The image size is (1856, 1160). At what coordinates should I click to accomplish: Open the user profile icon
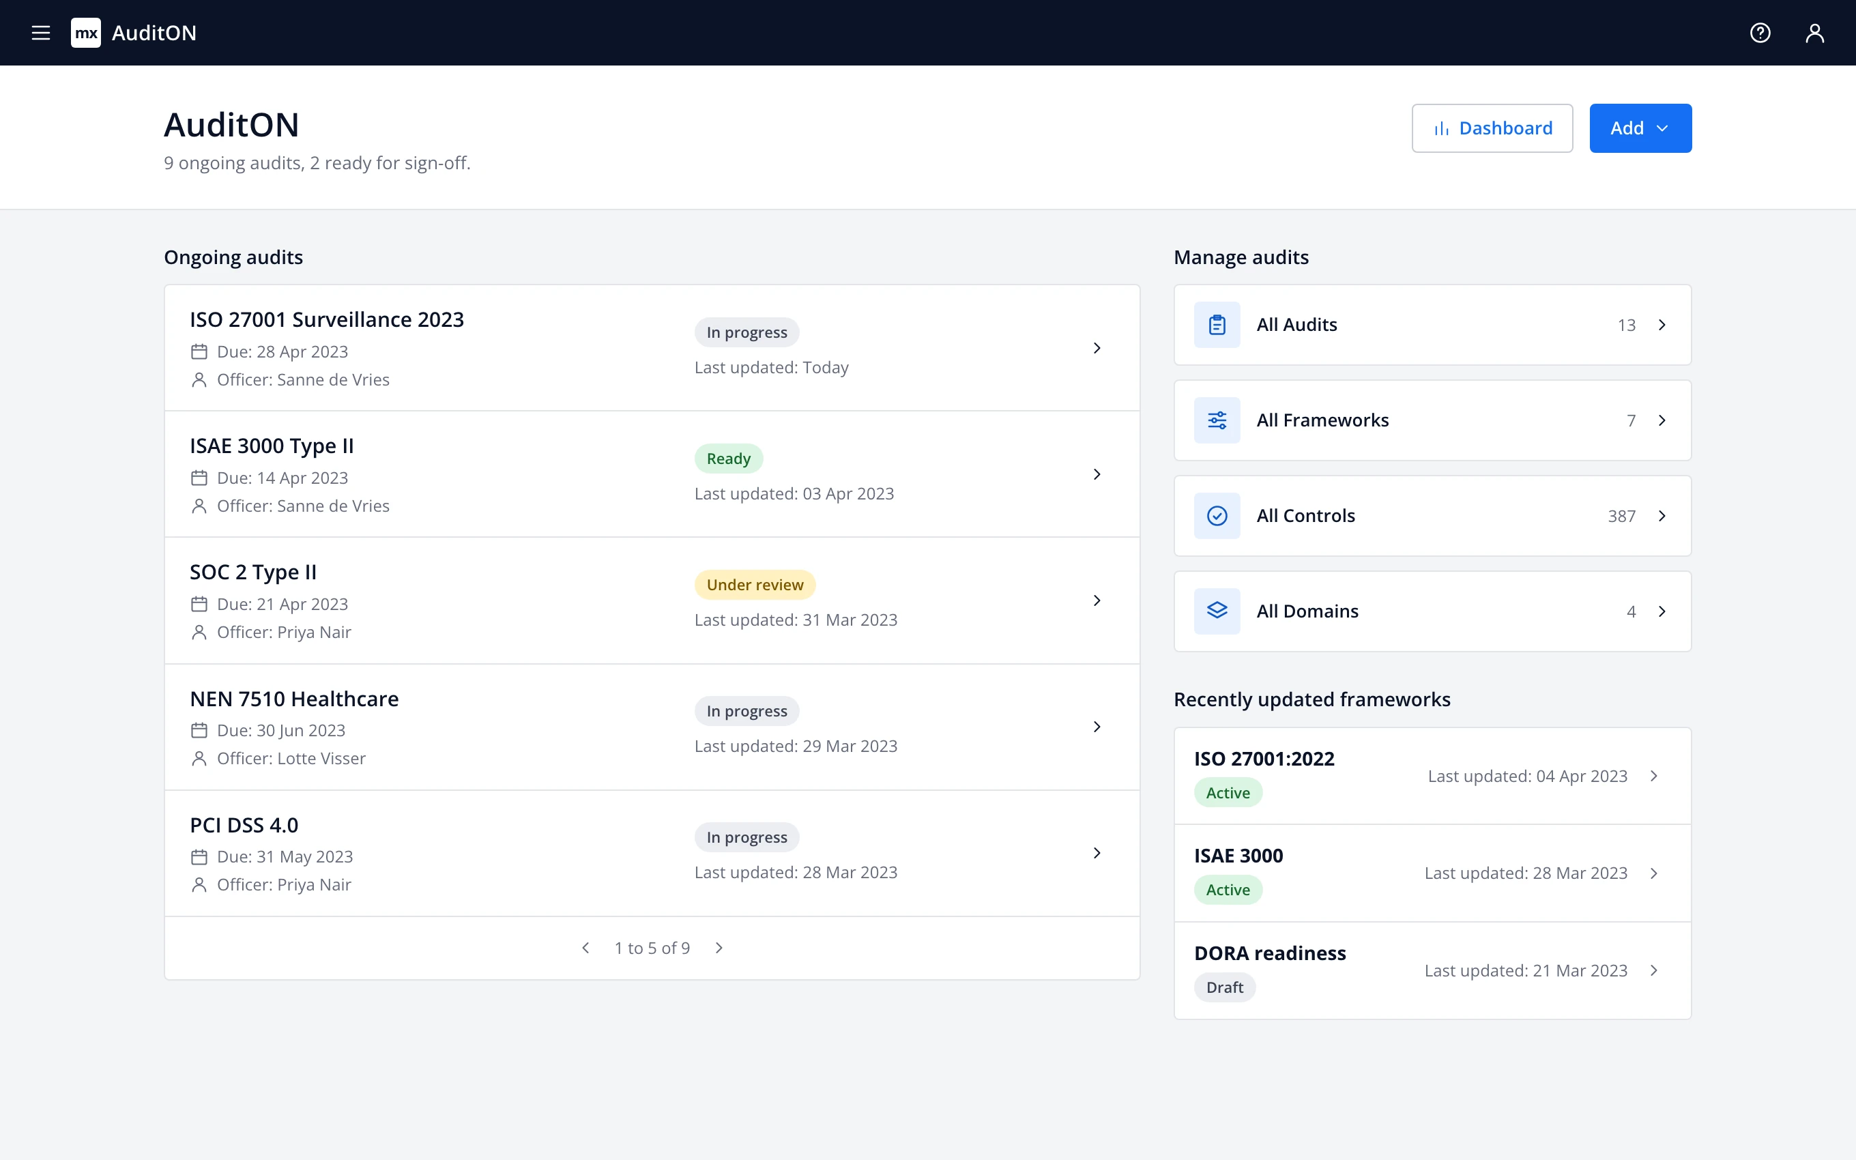coord(1814,33)
